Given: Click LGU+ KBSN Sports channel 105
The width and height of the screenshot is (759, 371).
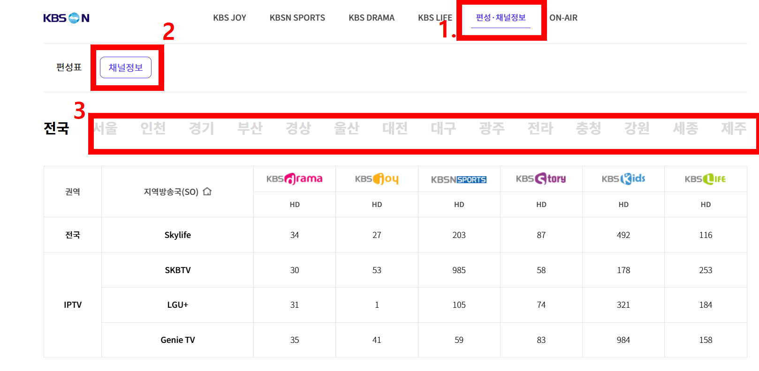Looking at the screenshot, I should click(459, 305).
